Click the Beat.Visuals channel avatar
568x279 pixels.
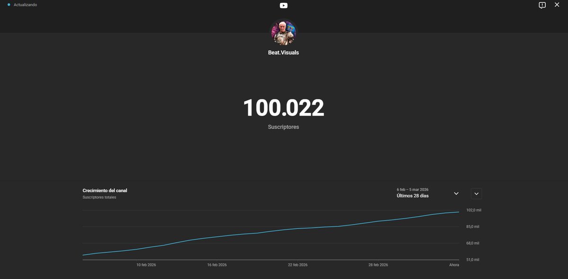[283, 32]
